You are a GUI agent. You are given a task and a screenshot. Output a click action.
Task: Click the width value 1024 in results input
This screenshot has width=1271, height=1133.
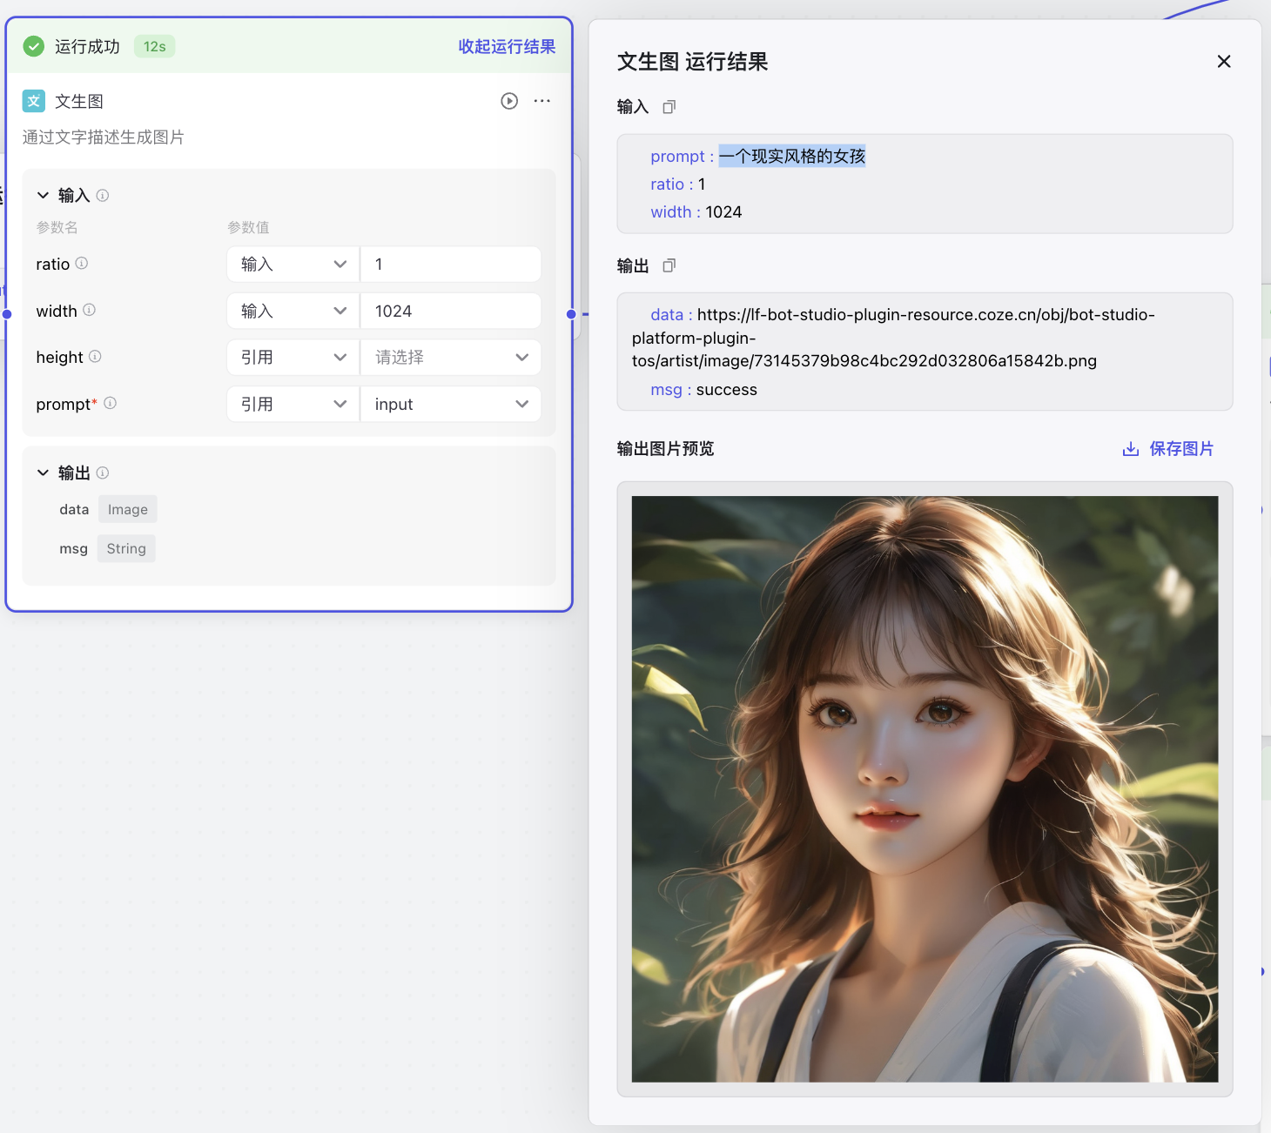tap(723, 212)
